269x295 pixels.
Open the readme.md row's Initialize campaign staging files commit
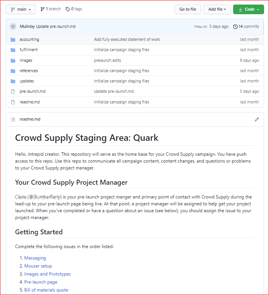tap(122, 102)
